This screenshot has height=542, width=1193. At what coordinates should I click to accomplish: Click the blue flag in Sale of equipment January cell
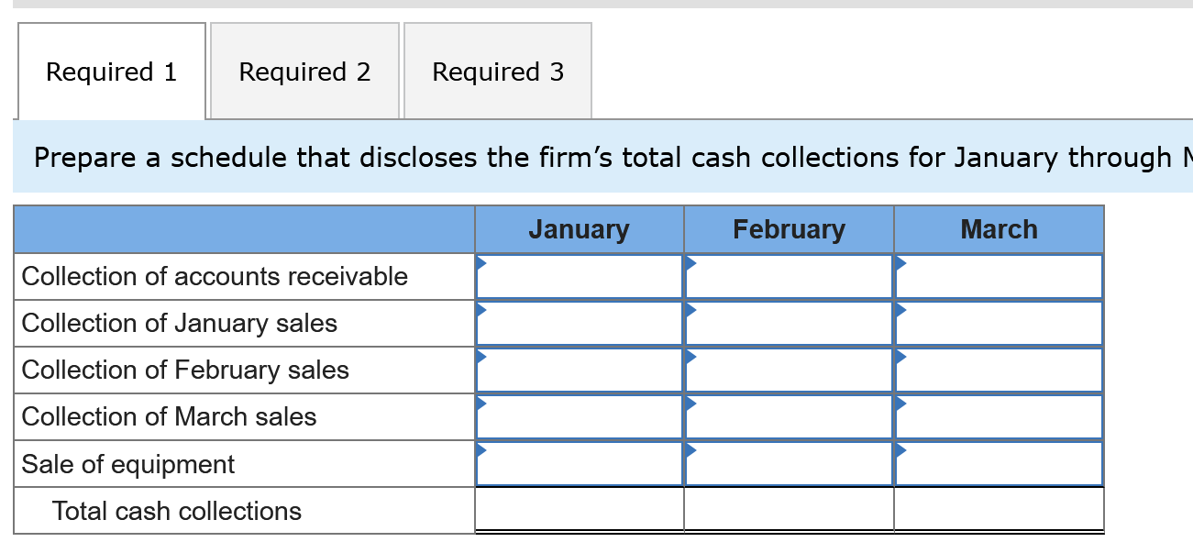tap(481, 451)
